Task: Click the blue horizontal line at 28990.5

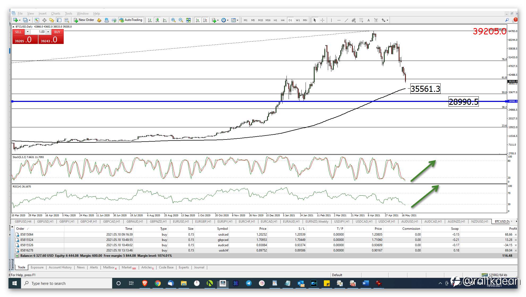Action: 212,101
